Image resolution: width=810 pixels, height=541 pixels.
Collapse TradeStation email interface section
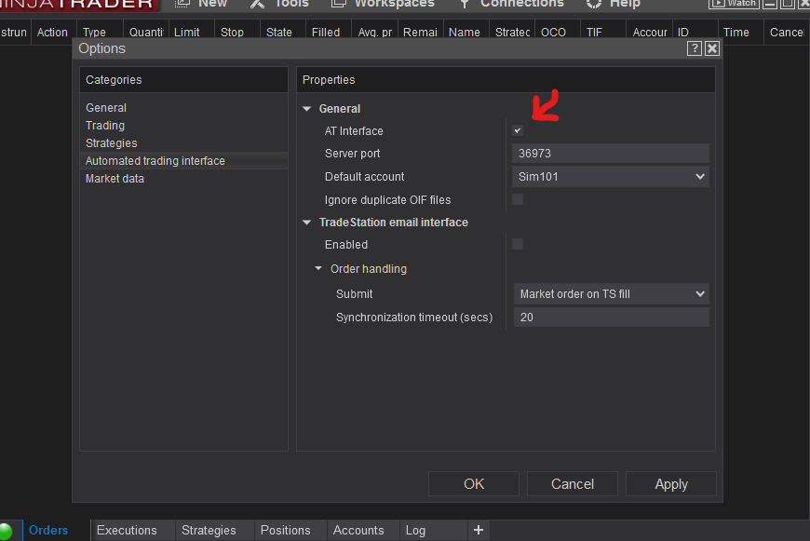(x=307, y=223)
